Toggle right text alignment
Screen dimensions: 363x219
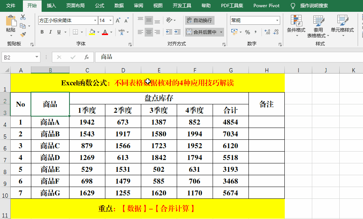(157, 32)
